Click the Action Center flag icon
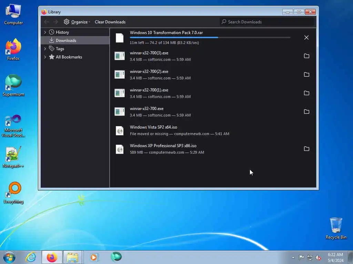Screen dimensions: 353x264 301,257
